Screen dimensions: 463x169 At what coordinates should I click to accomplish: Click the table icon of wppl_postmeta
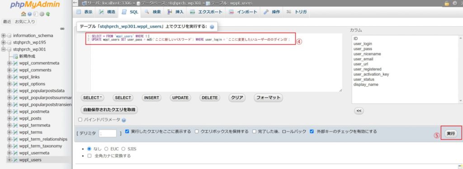point(15,112)
